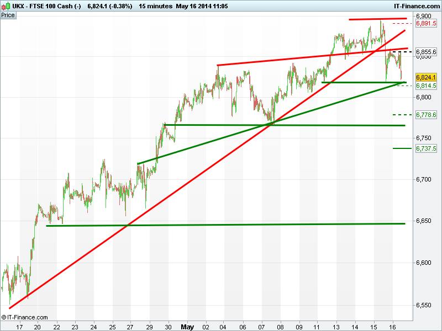The image size is (442, 331).
Task: Click date 17 on the time axis
Action: pos(20,326)
